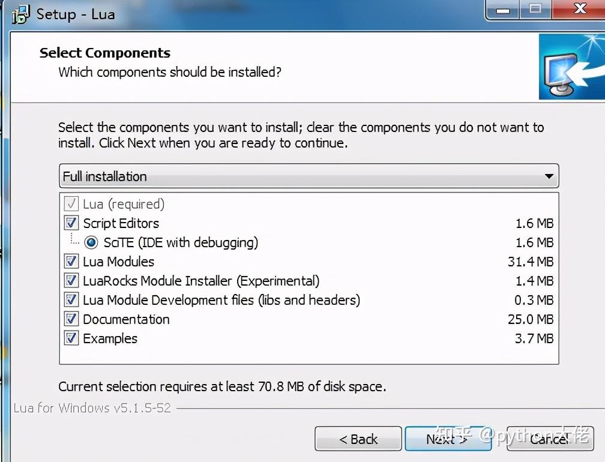Toggle the Documentation checkbox
605x462 pixels.
(71, 320)
